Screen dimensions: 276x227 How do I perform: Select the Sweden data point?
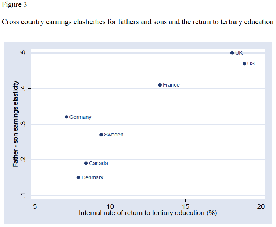click(101, 135)
